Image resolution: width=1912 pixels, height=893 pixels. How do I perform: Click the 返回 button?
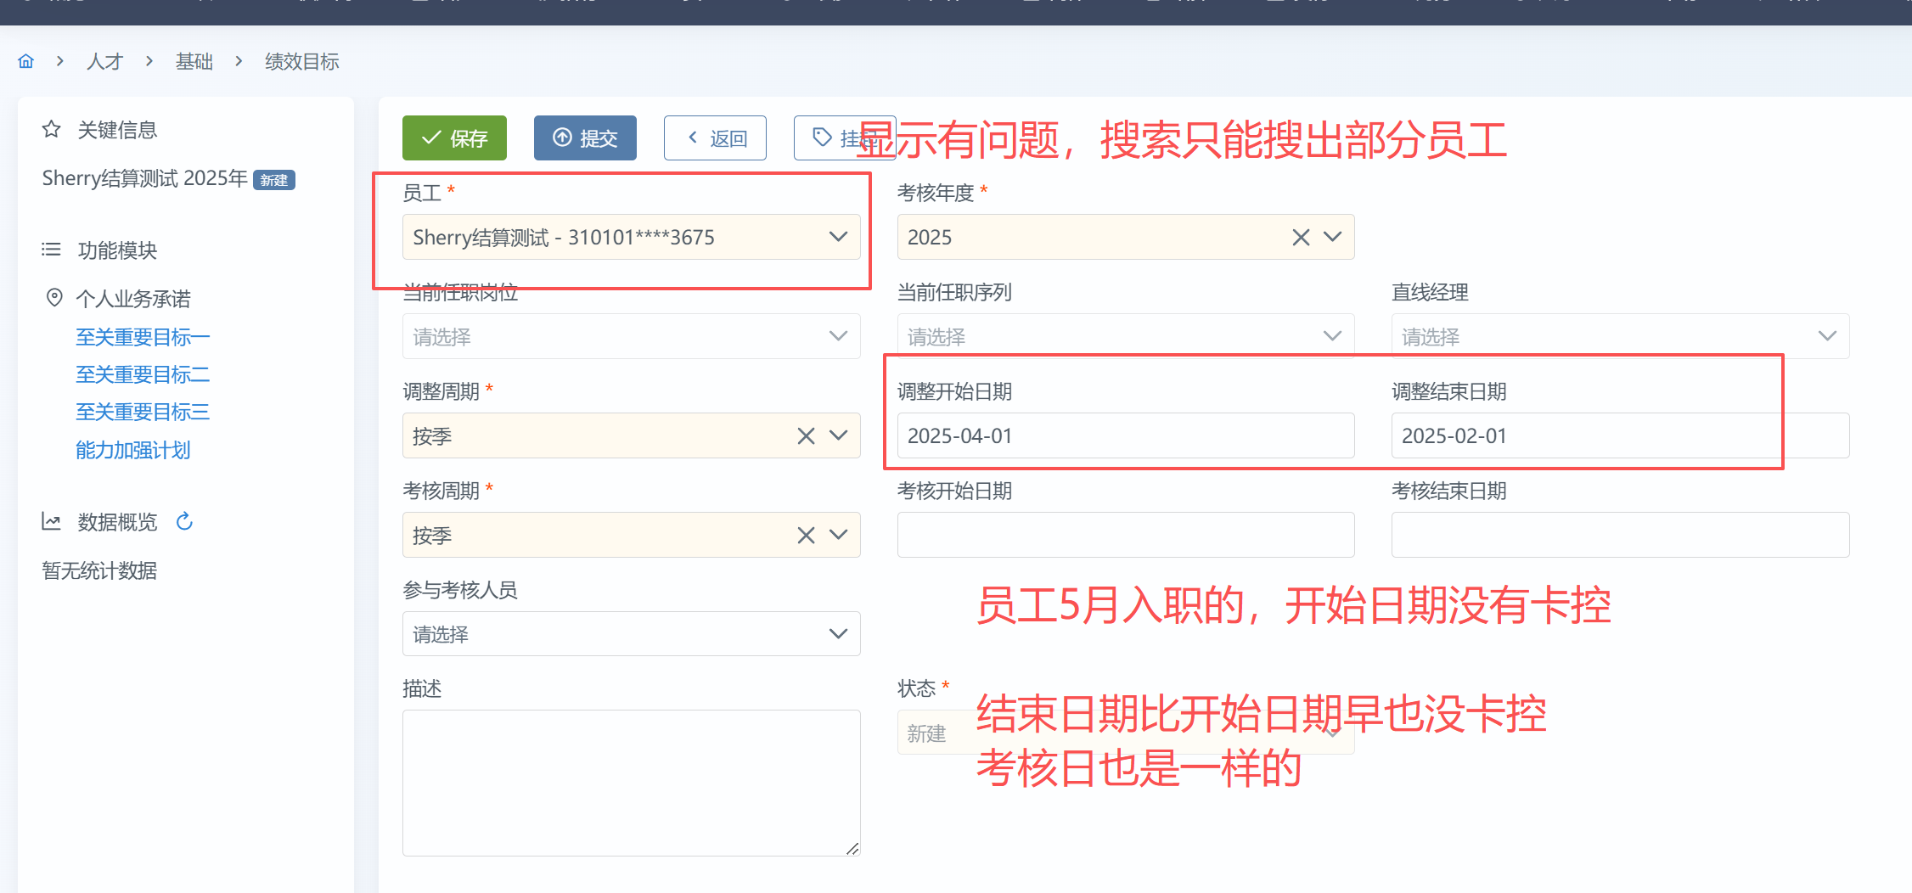[715, 138]
